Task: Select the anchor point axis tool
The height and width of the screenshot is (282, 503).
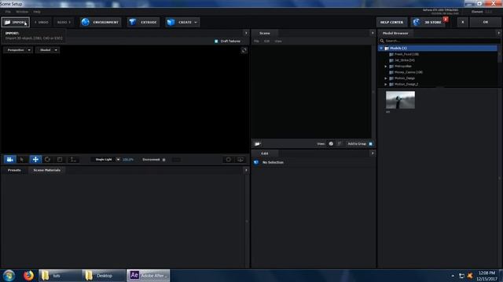Action: click(x=73, y=159)
